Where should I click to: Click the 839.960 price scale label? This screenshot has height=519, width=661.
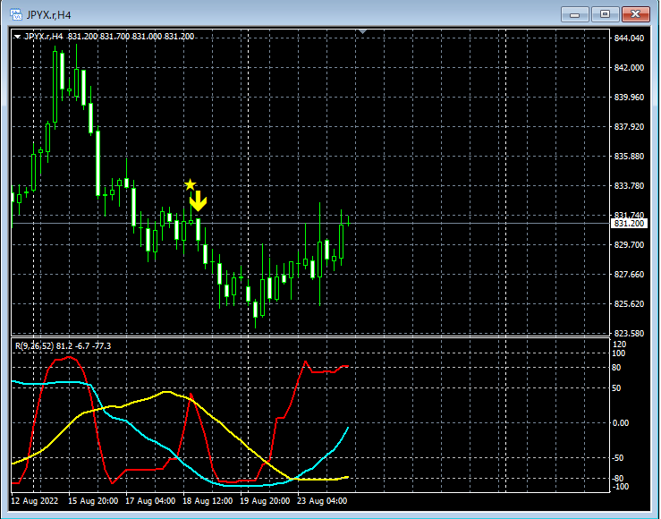point(629,98)
